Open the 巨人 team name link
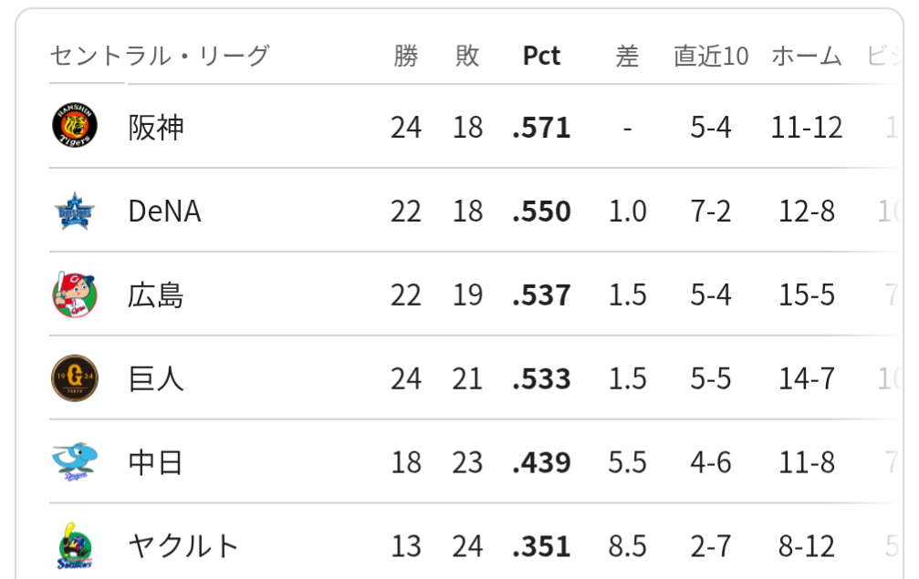This screenshot has height=579, width=919. (156, 378)
